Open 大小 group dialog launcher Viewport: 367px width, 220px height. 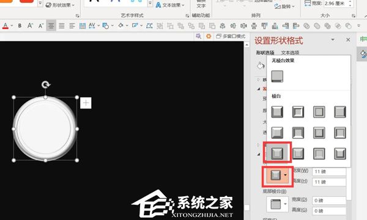pyautogui.click(x=354, y=16)
